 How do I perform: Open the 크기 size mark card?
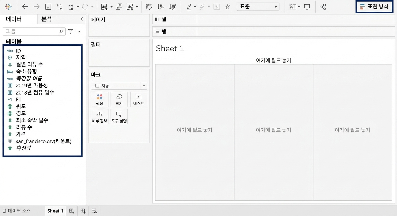119,99
